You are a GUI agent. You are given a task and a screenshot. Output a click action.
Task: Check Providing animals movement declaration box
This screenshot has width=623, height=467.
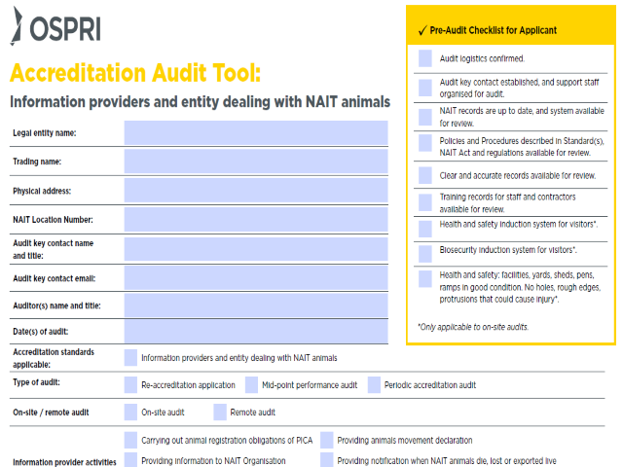[327, 440]
